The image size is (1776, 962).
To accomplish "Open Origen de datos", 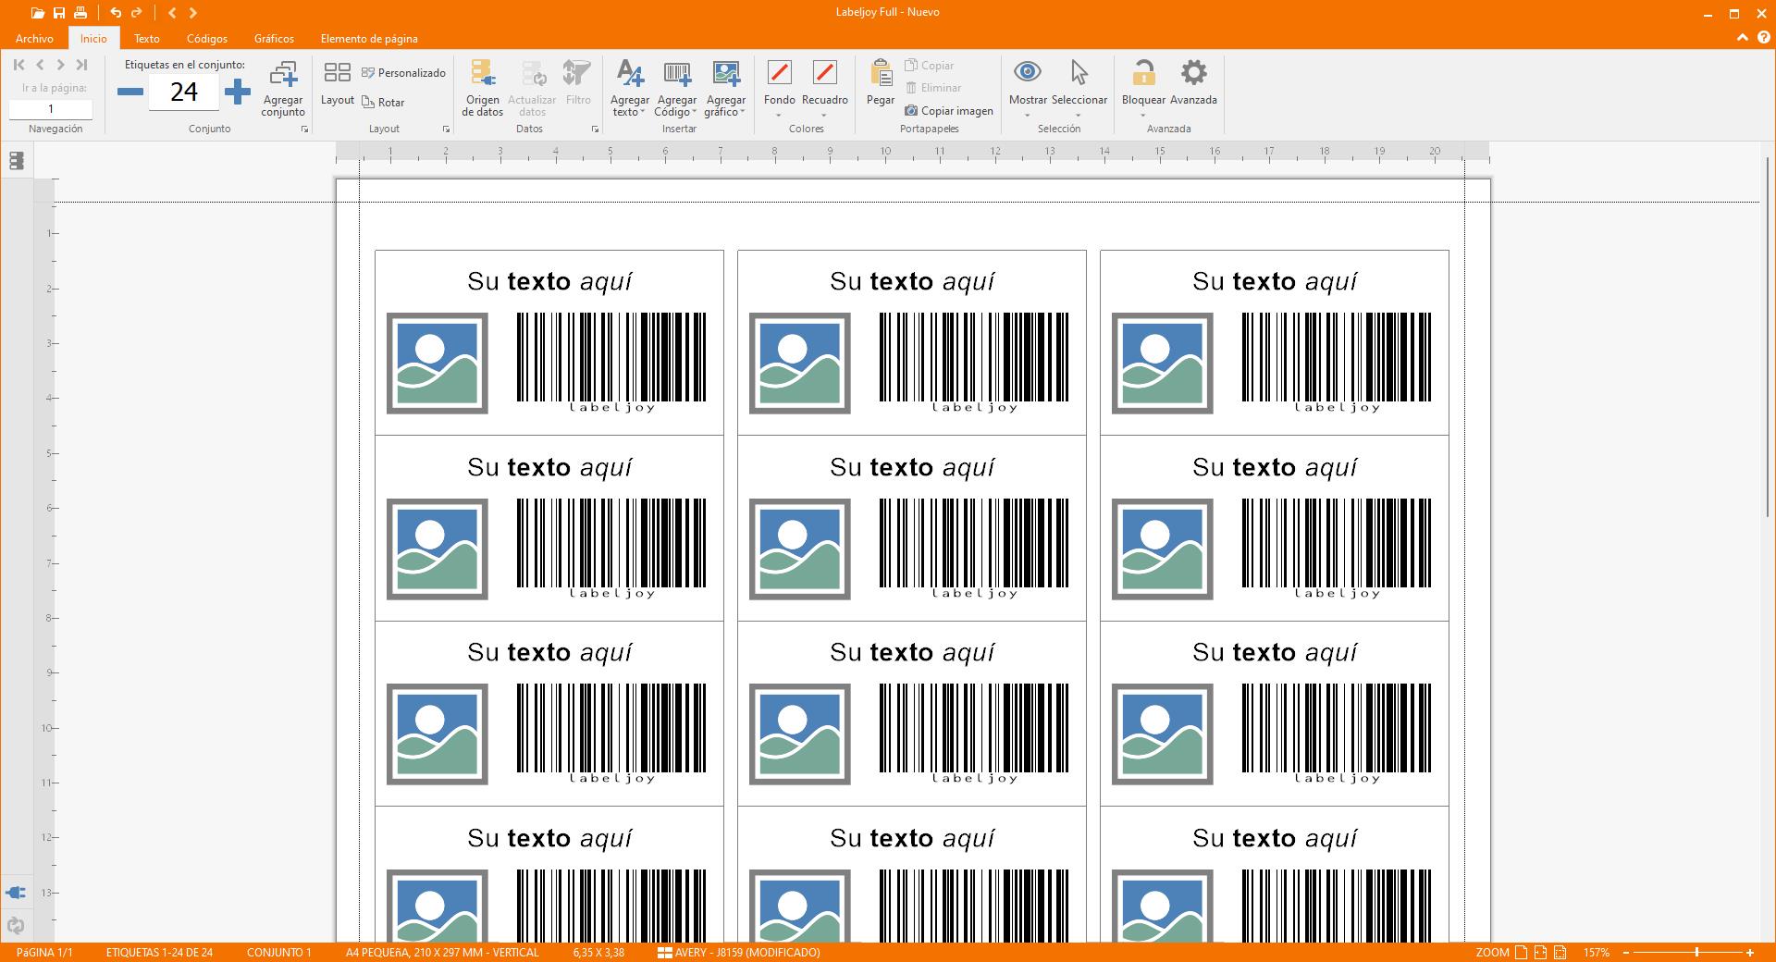I will tap(483, 89).
